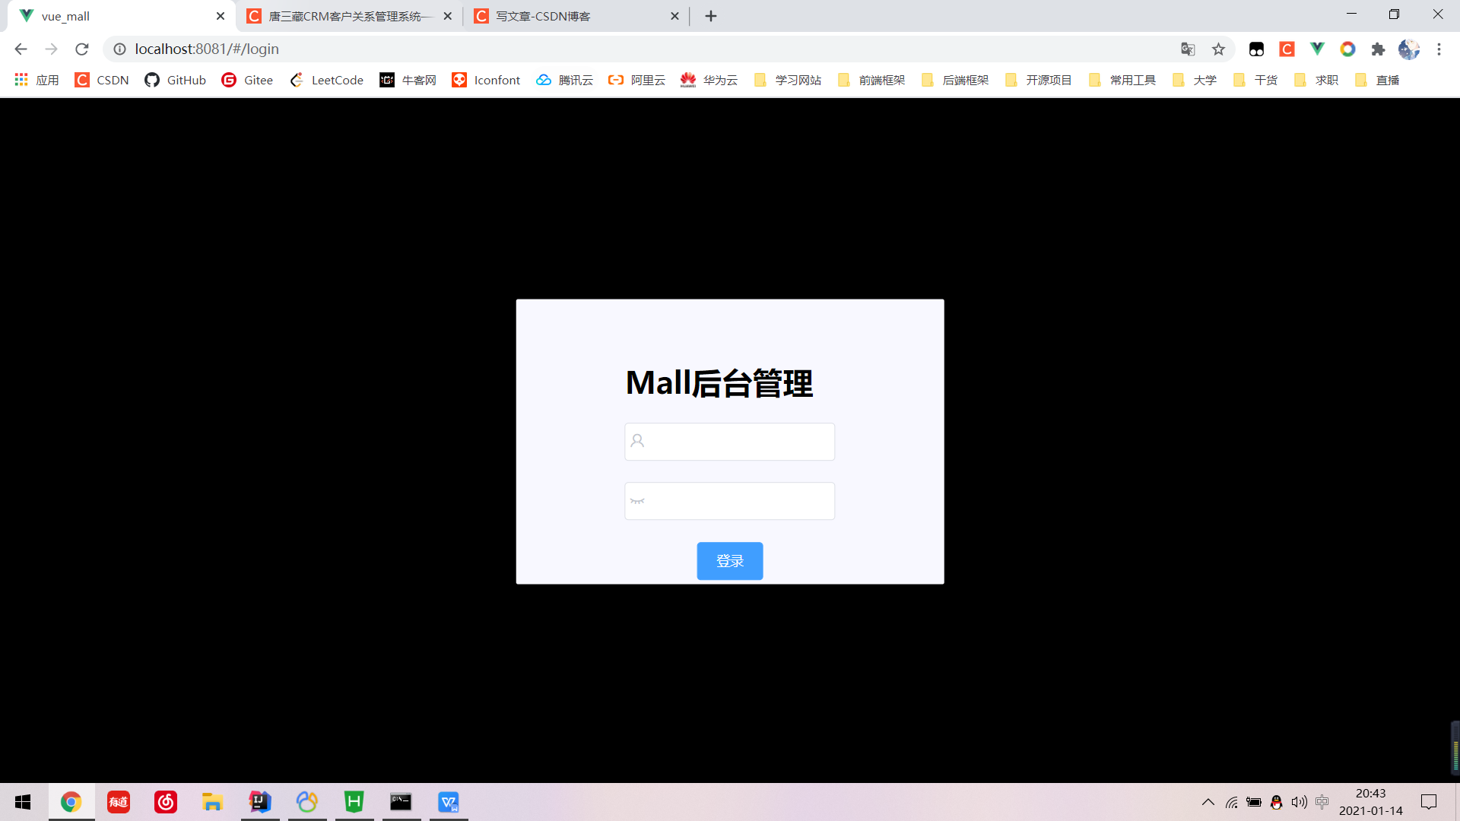The height and width of the screenshot is (821, 1460).
Task: Go back to previous page
Action: 21,49
